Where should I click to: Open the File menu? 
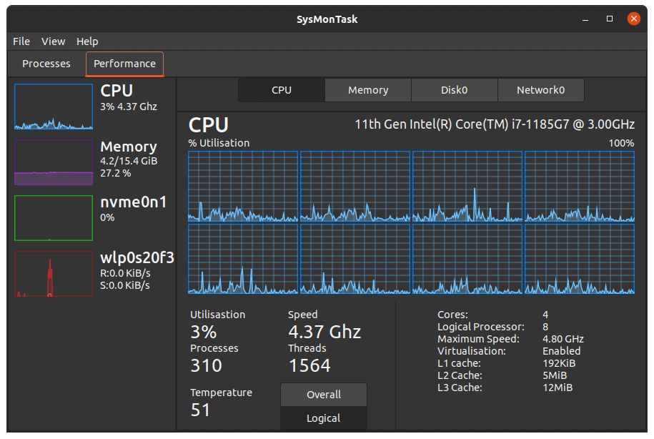21,41
